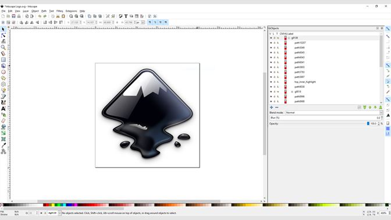Select the Connector tool
The image size is (391, 220).
3,151
